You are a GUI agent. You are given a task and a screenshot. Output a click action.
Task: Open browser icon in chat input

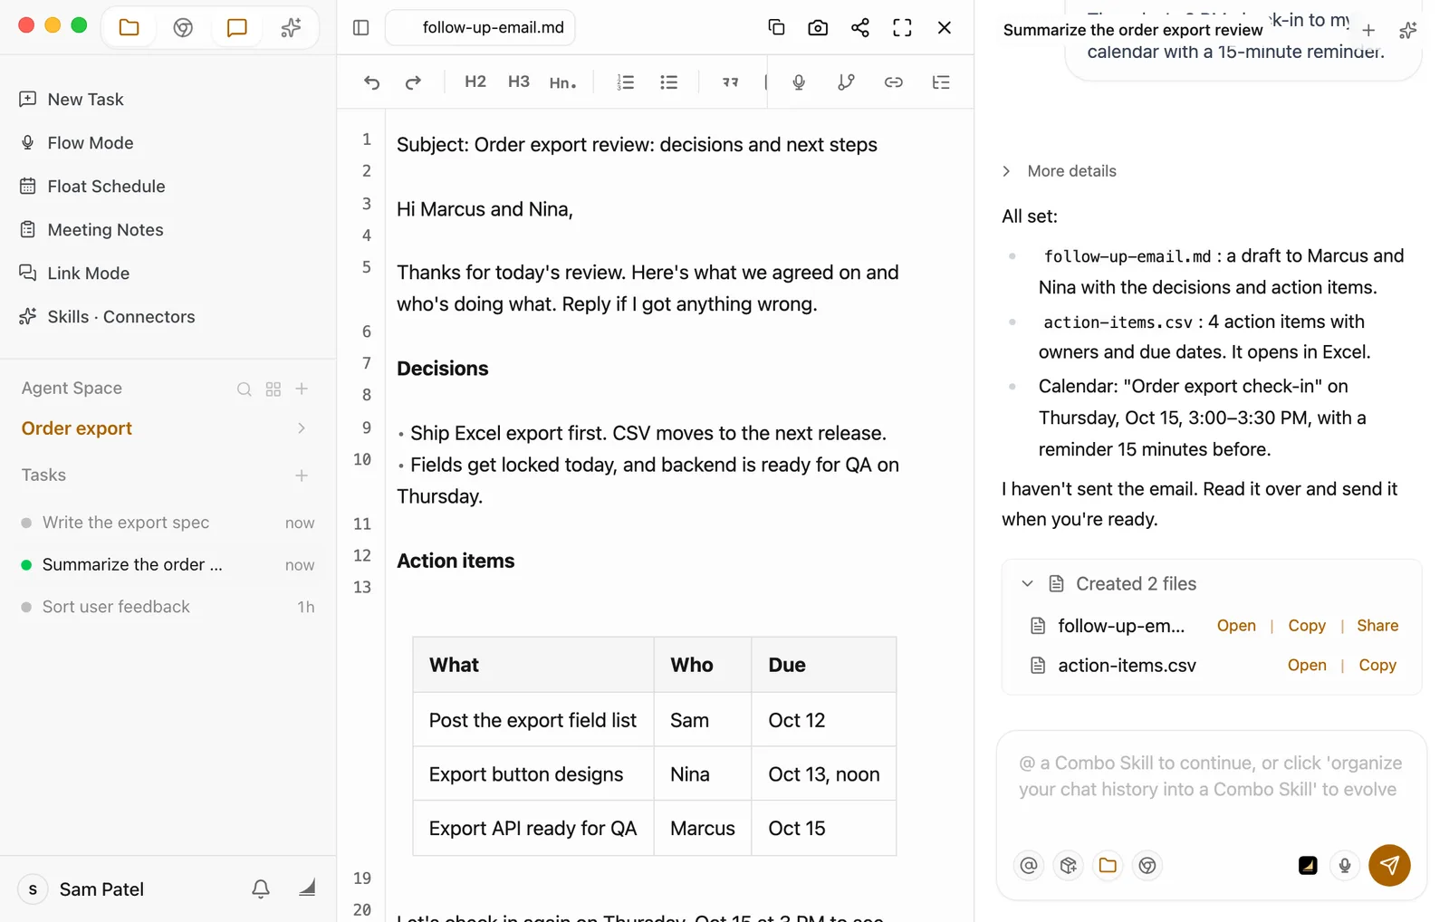tap(1147, 866)
